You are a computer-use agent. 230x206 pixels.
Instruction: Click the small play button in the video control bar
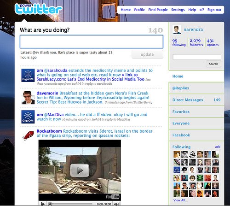coord(43,204)
